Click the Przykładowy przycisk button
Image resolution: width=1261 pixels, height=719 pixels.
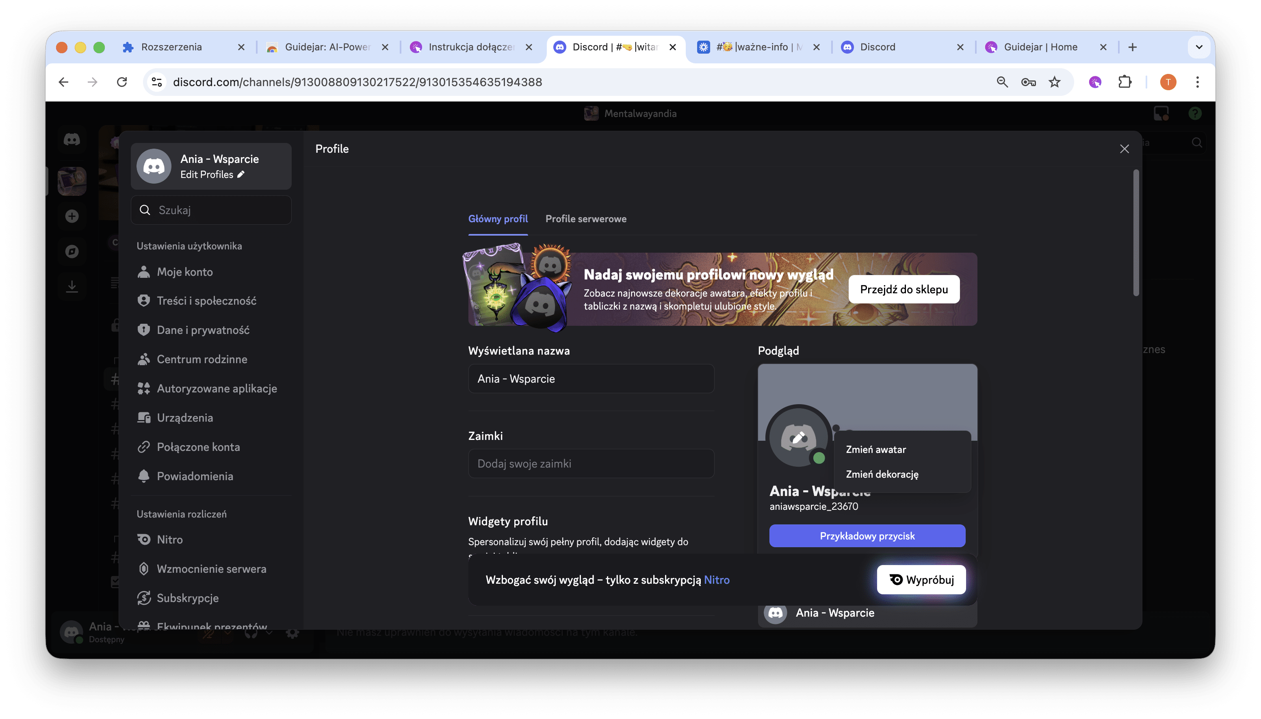[867, 536]
